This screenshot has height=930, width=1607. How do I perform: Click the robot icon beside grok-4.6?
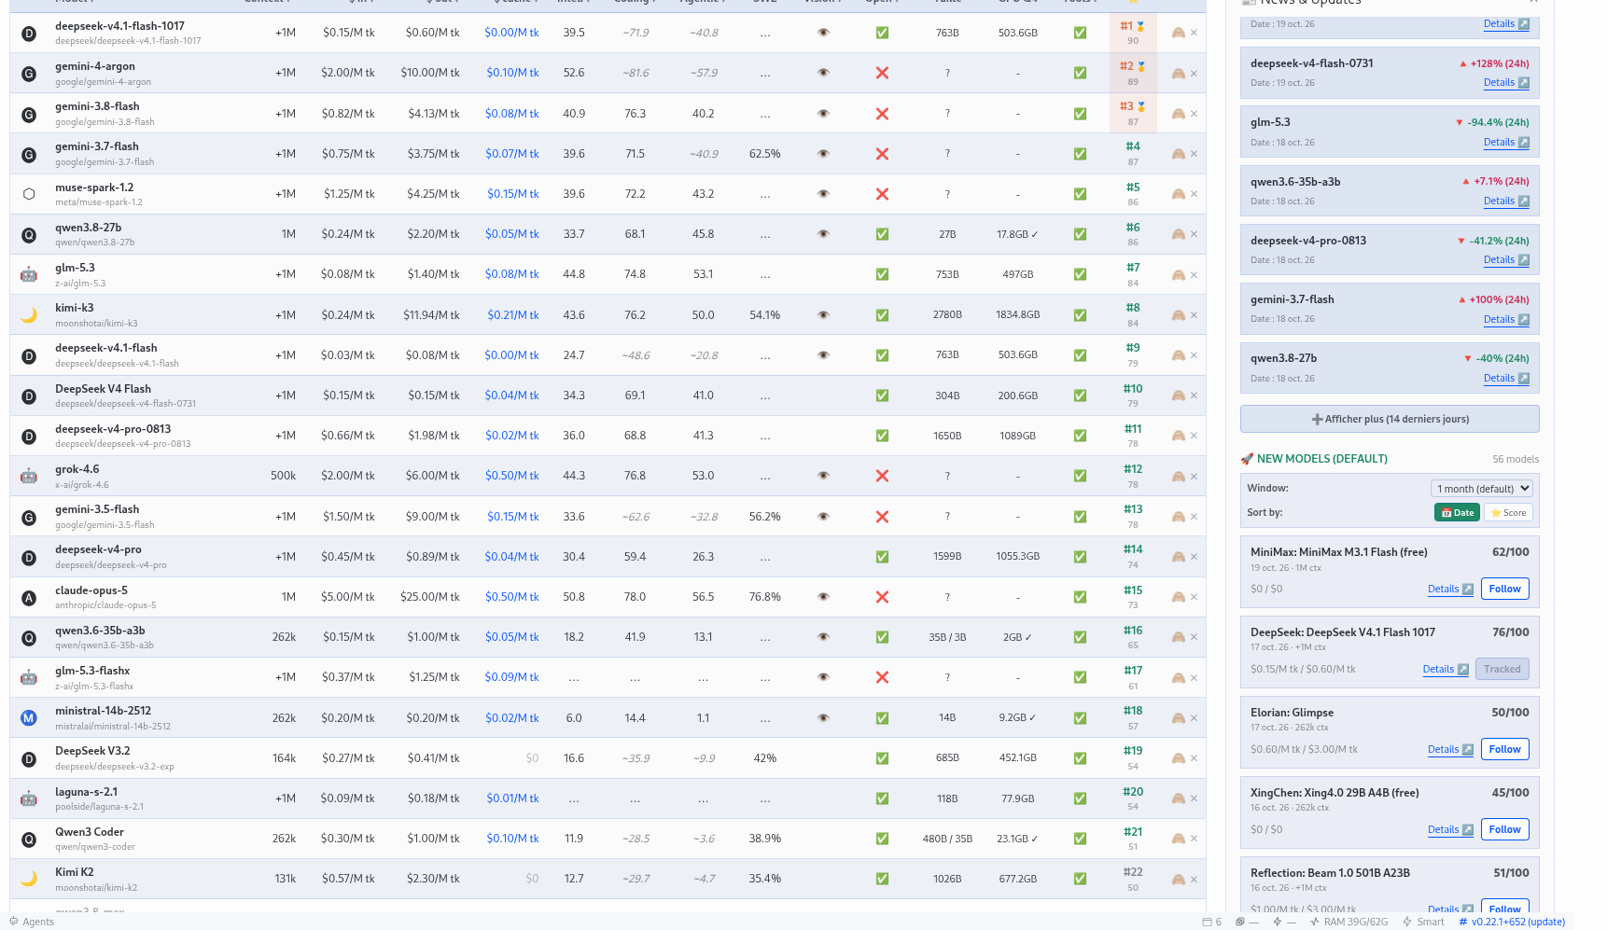click(x=29, y=476)
